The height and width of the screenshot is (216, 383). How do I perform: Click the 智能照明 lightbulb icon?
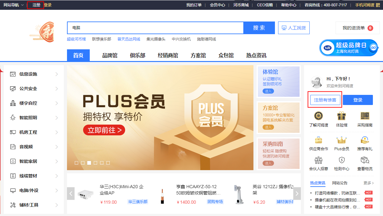click(x=13, y=118)
